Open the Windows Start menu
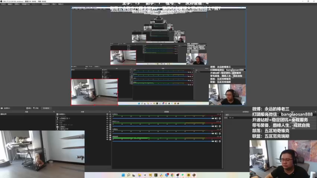The image size is (317, 178). coord(123,175)
